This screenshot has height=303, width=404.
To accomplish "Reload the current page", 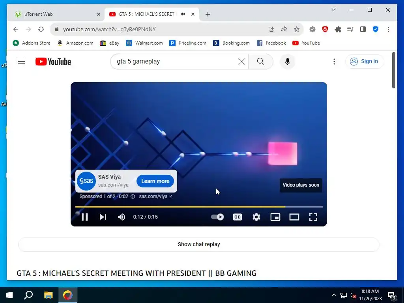I will pyautogui.click(x=41, y=29).
